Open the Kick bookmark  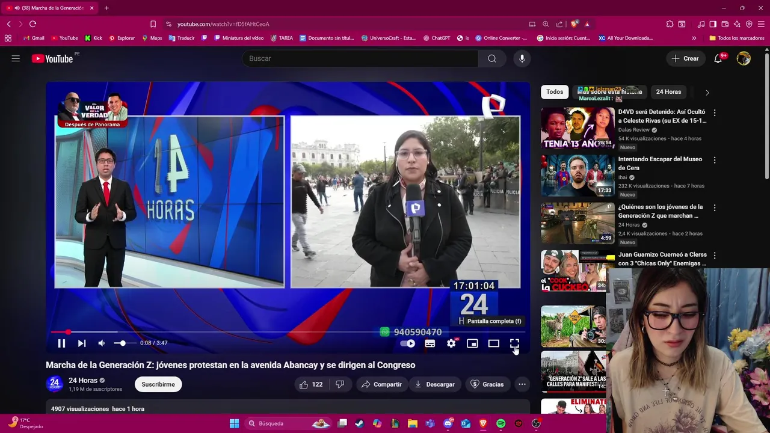point(93,38)
